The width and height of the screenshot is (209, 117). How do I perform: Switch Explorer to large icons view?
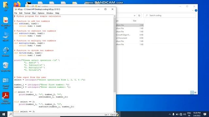(195, 93)
